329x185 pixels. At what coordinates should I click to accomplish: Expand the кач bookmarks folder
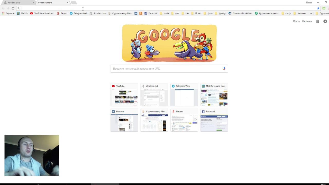[185, 13]
